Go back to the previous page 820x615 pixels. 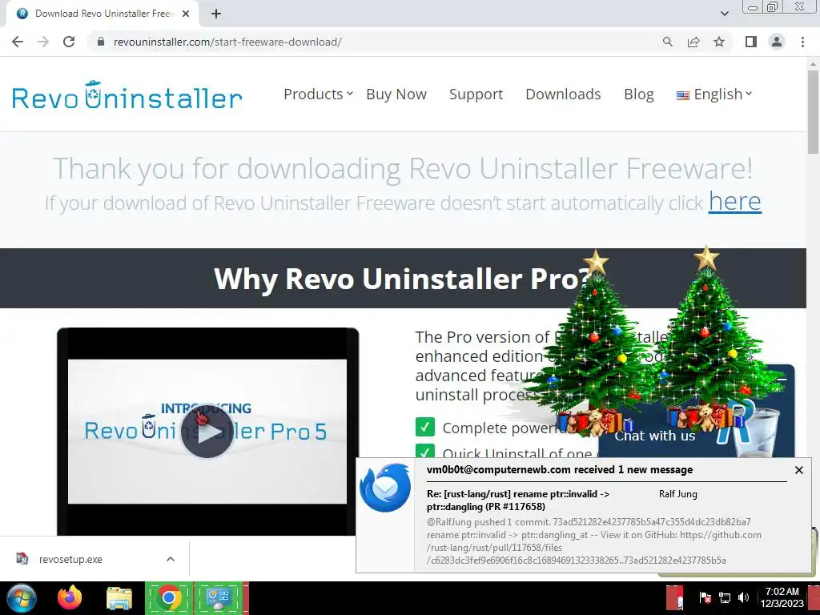(x=18, y=42)
